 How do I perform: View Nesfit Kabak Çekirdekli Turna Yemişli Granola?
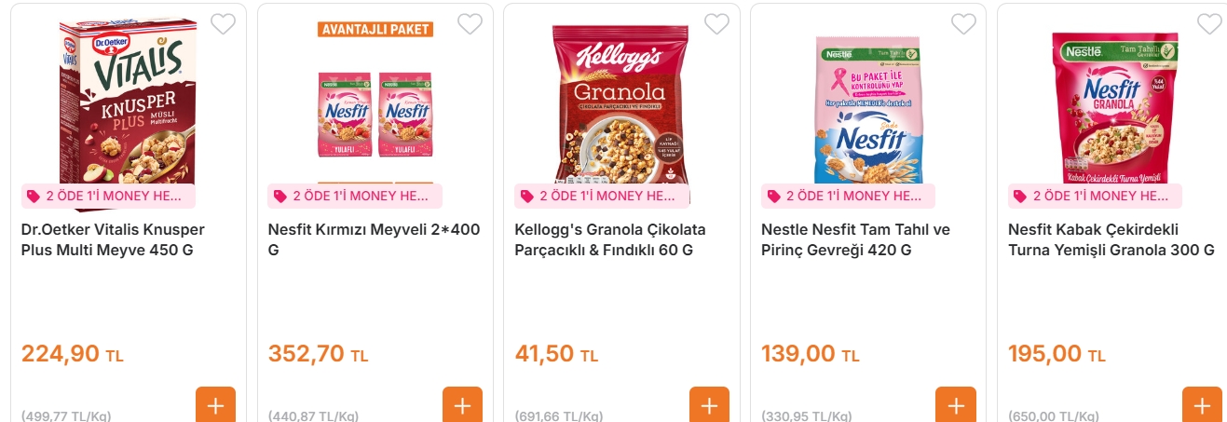(x=1111, y=239)
